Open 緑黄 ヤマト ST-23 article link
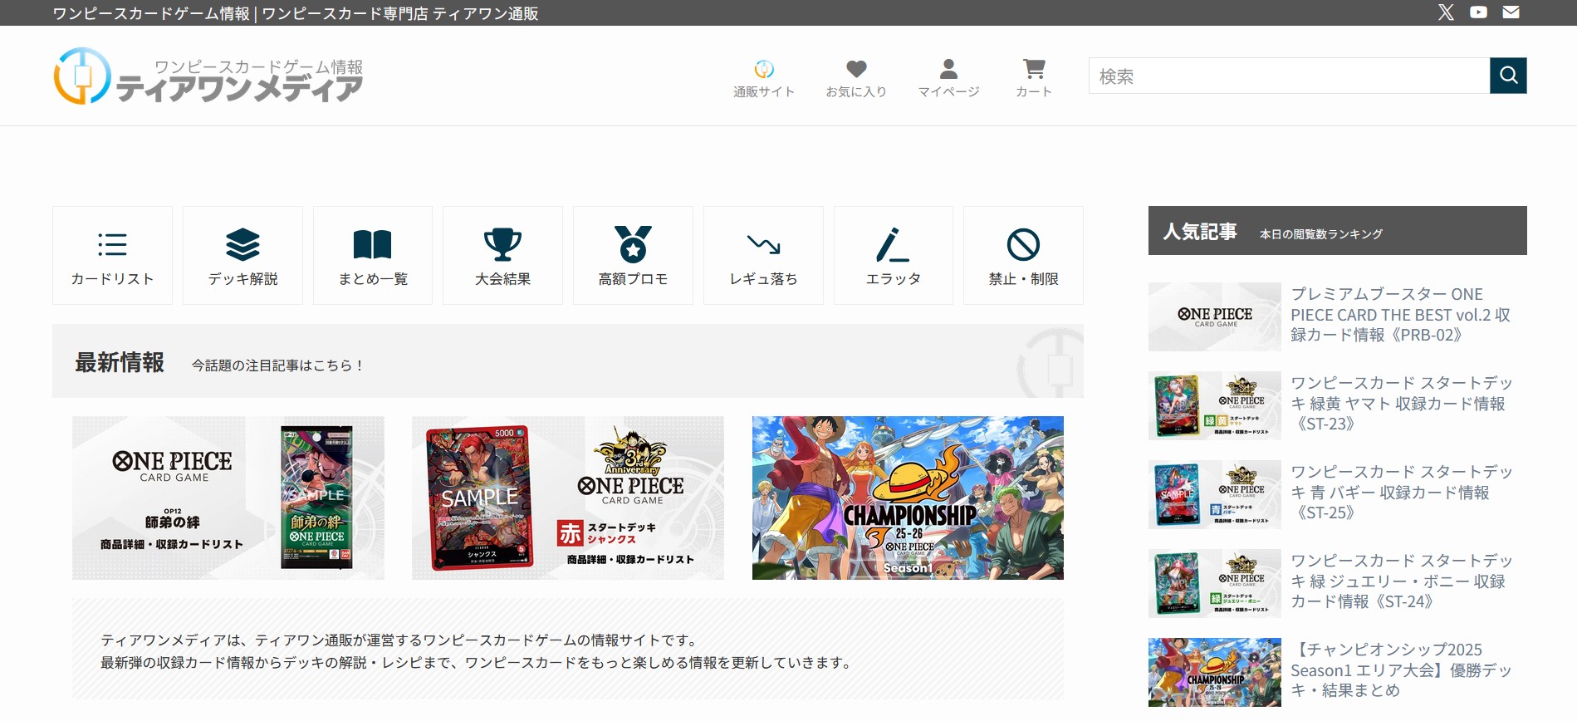 tap(1401, 404)
